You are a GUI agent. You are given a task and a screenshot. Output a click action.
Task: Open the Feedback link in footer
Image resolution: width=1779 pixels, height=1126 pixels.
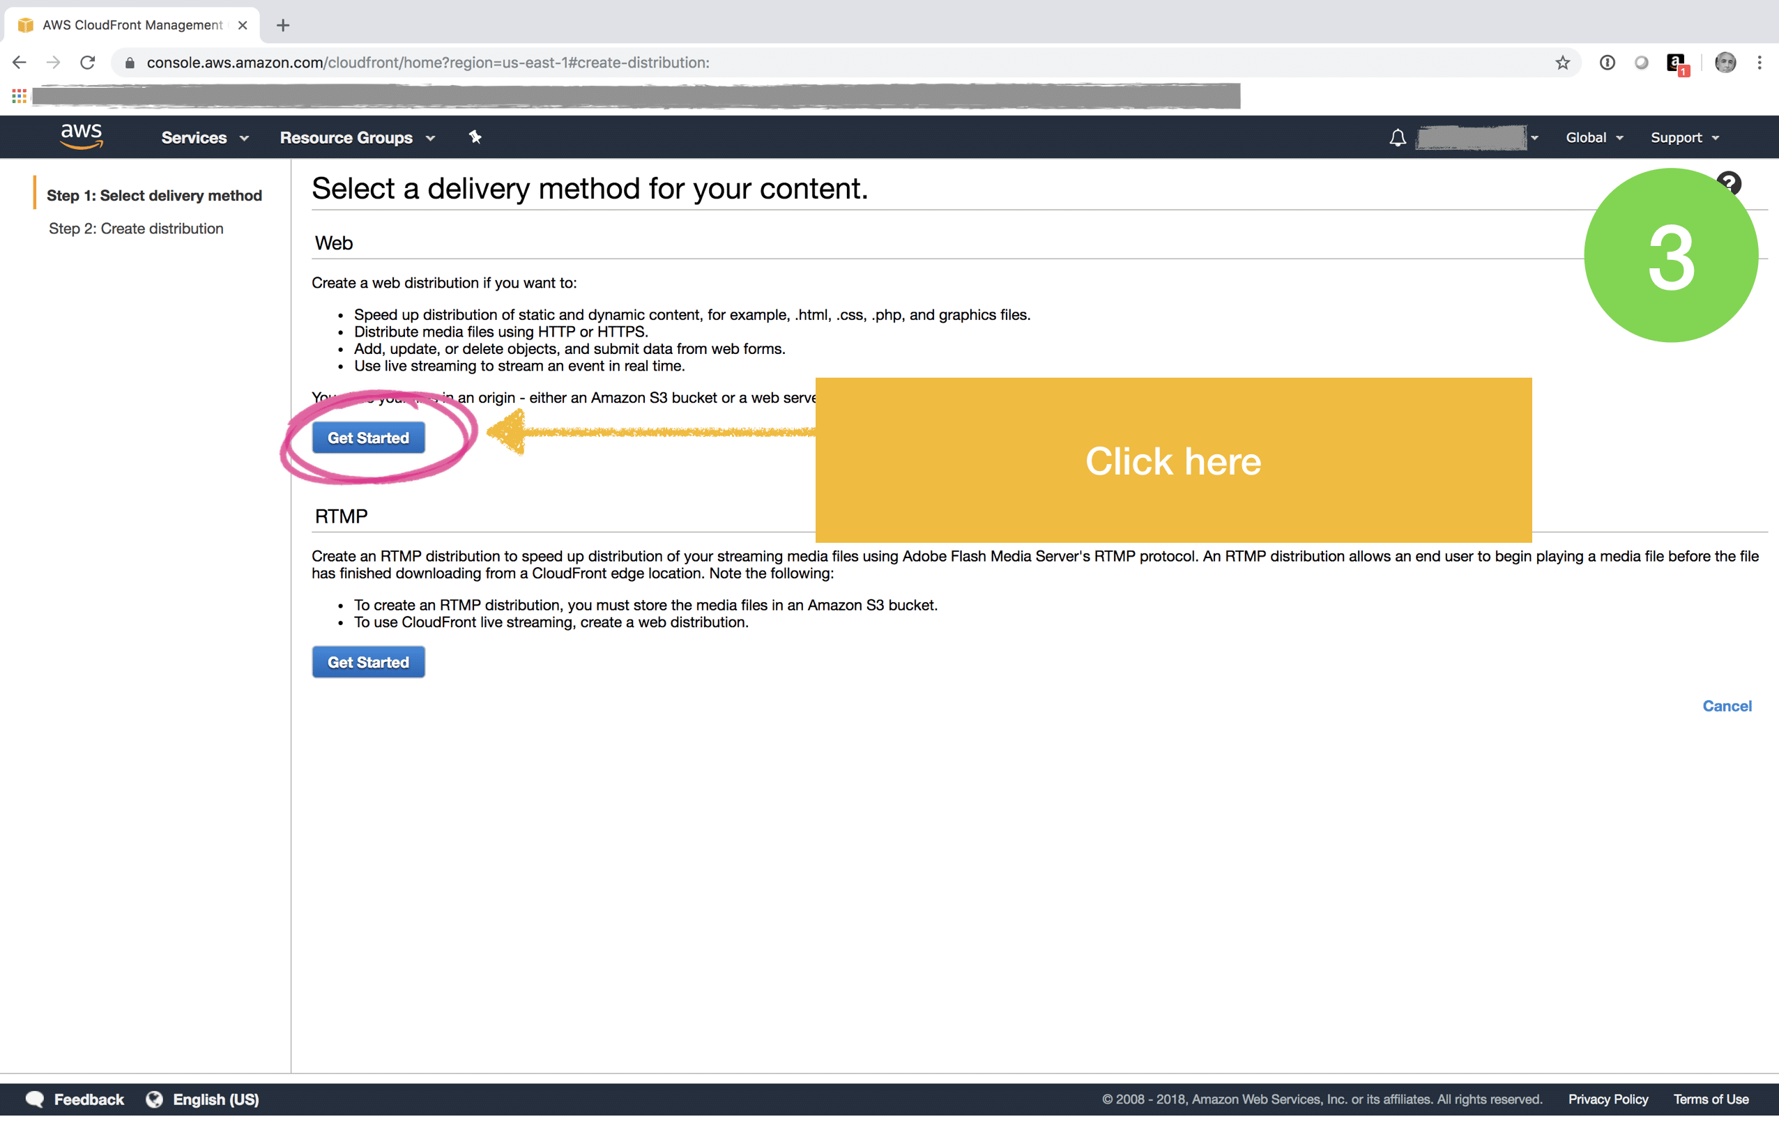click(x=89, y=1100)
